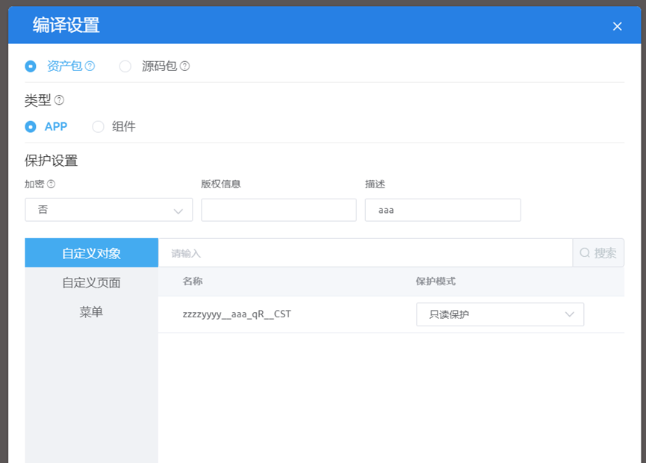Click the 请输入 search input box
Image resolution: width=646 pixels, height=463 pixels.
(365, 253)
